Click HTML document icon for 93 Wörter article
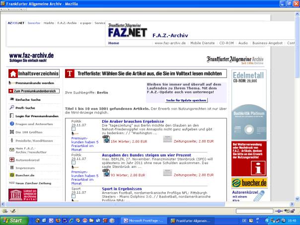 click(106, 173)
